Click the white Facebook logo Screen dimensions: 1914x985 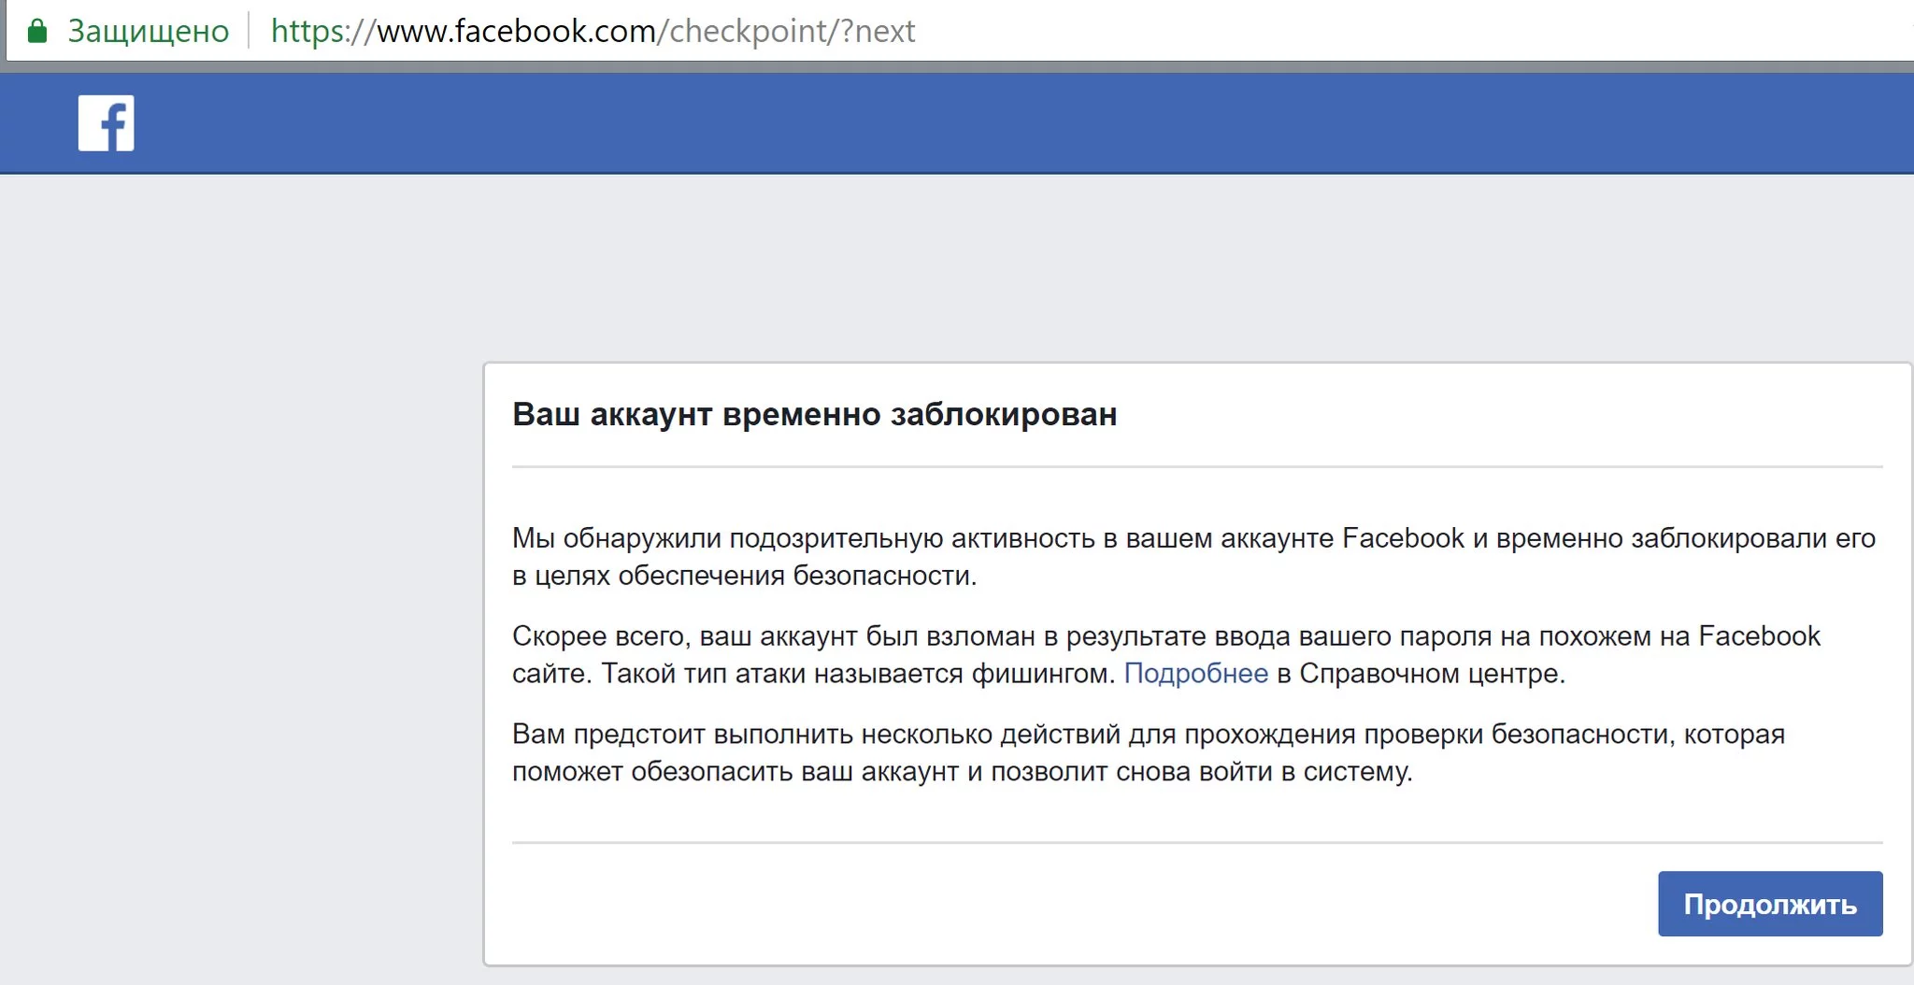[106, 122]
